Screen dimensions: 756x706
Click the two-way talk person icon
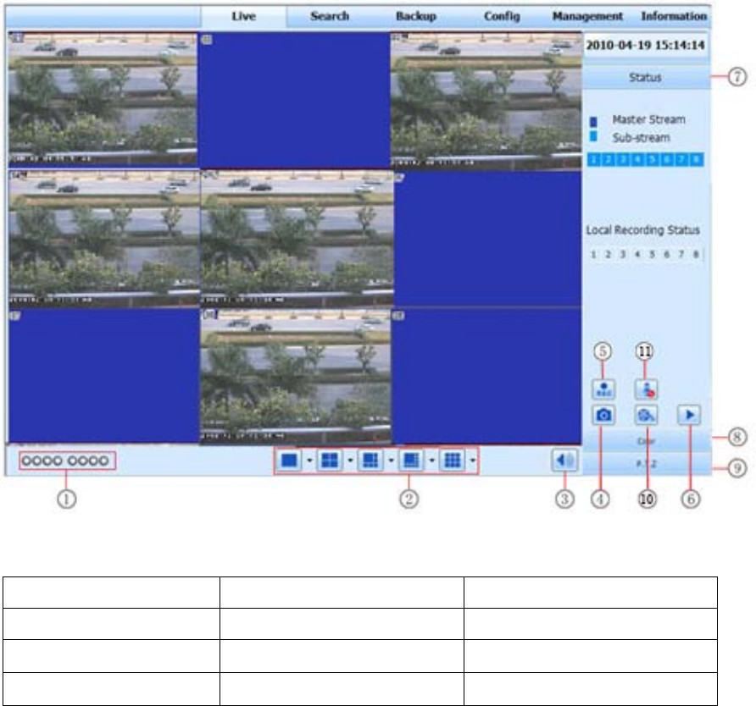click(646, 389)
